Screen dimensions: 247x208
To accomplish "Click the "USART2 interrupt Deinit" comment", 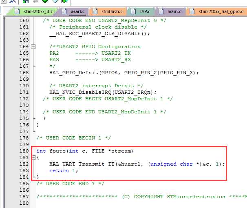I will click(x=97, y=86).
